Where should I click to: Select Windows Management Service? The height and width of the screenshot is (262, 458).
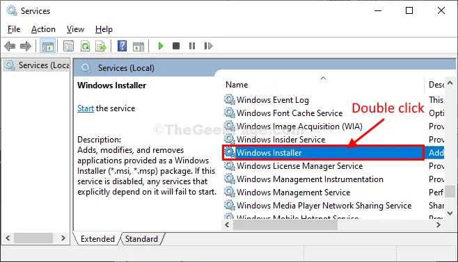(x=293, y=193)
